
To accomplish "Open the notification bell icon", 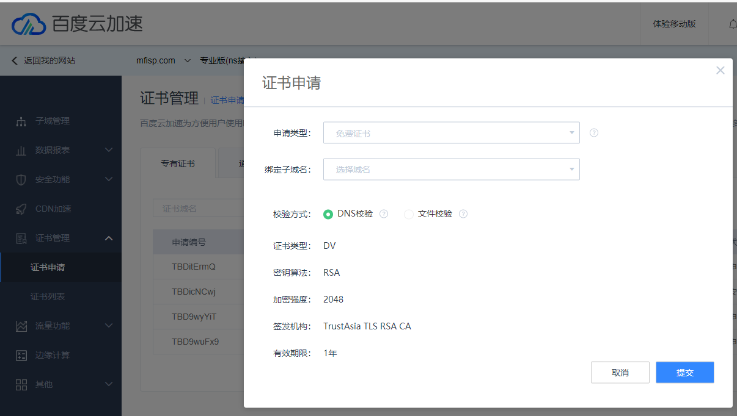I will [733, 23].
